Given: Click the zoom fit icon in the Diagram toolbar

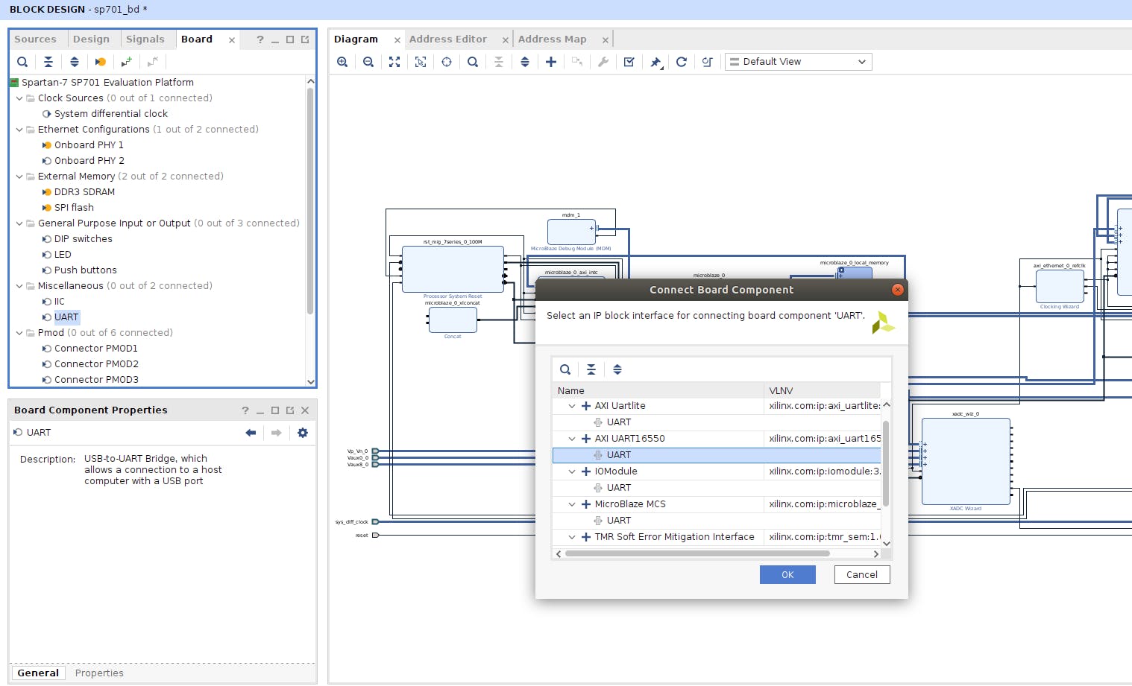Looking at the screenshot, I should (394, 62).
